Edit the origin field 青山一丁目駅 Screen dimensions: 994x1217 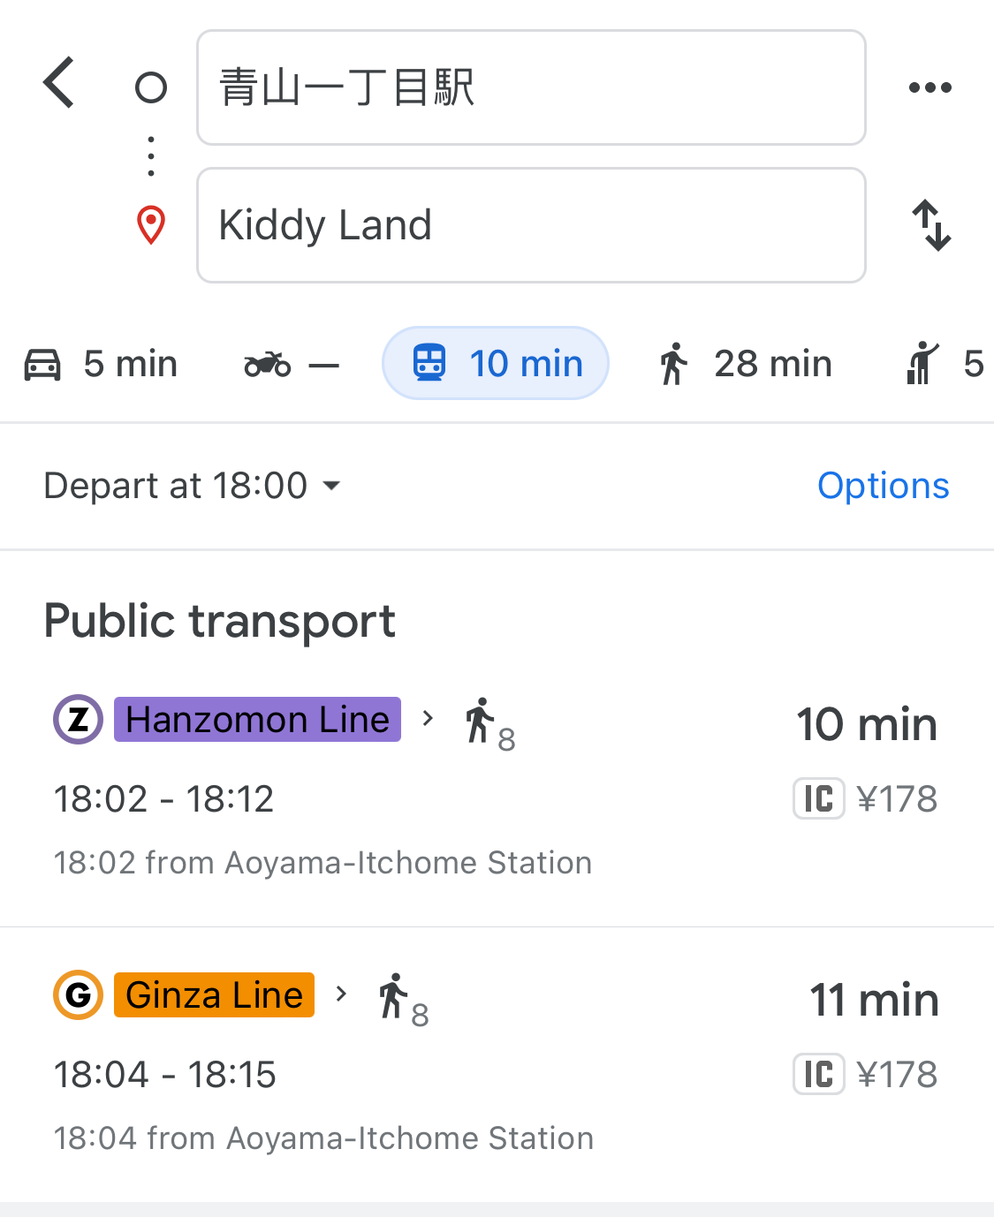(531, 87)
